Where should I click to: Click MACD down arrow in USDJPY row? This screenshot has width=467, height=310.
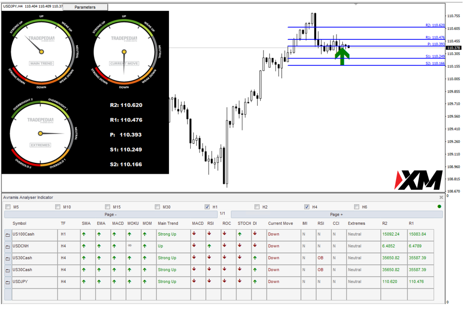click(x=194, y=281)
